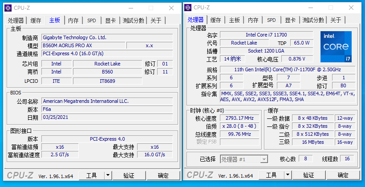Open SPD tab in right CPU-Z window
This screenshot has height=187, width=365.
coord(272,20)
